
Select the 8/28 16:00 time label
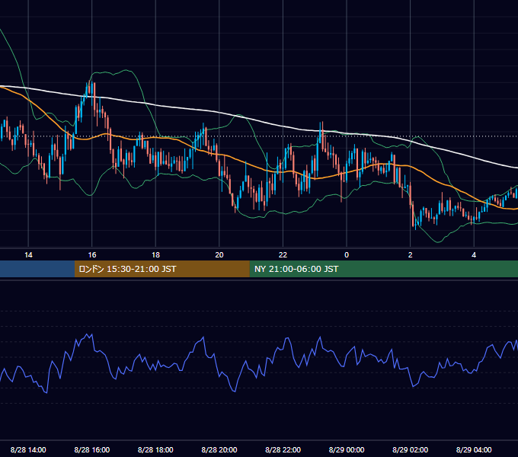[x=92, y=449]
